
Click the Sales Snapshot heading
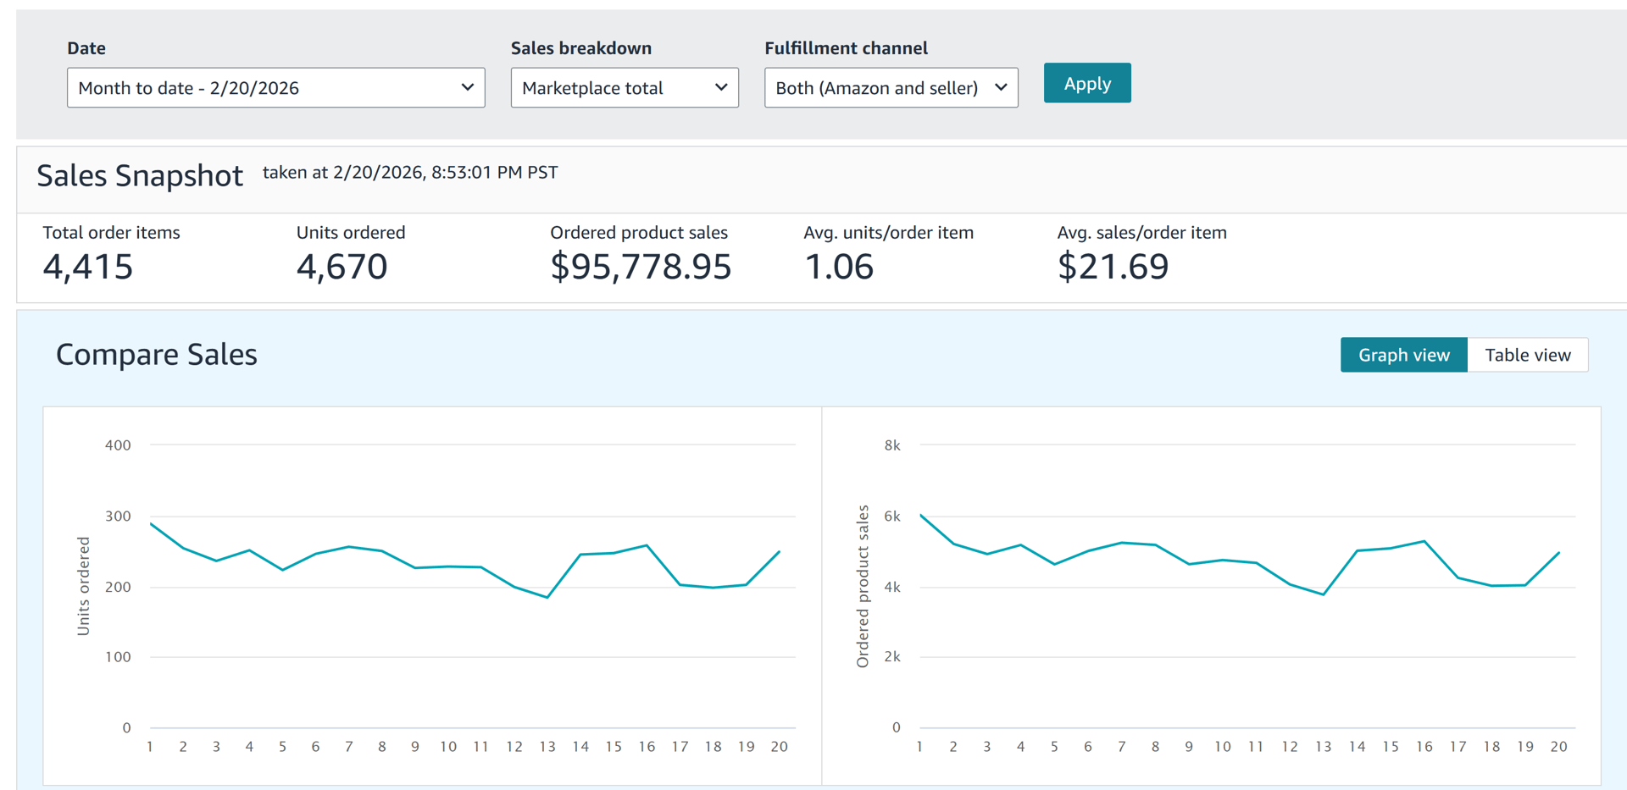[x=140, y=175]
